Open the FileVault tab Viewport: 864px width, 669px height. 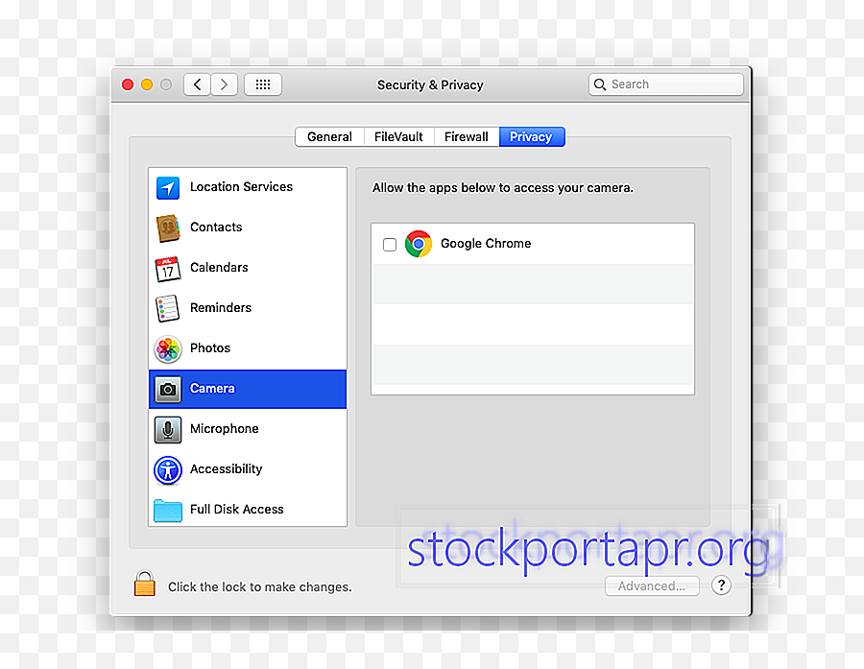coord(397,136)
